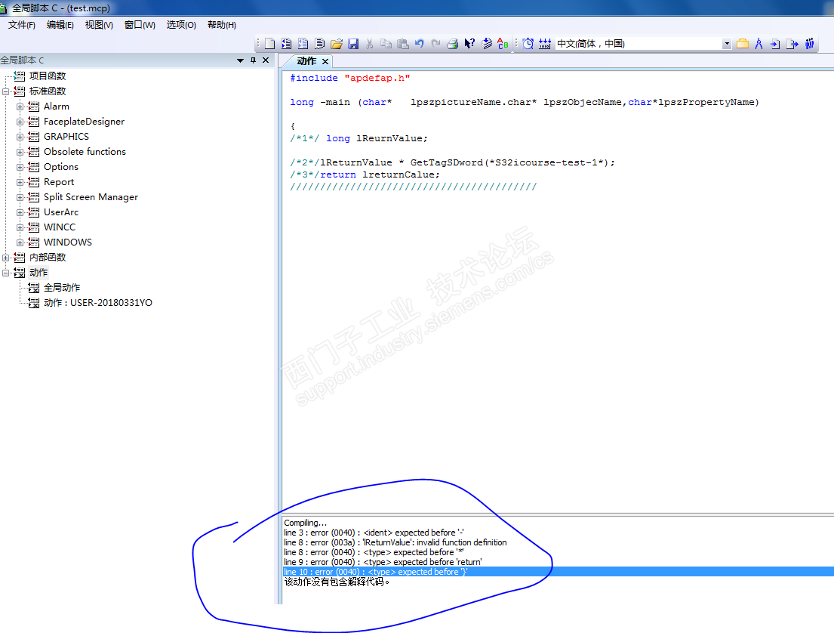The width and height of the screenshot is (834, 633).
Task: Switch to the 动作 tab
Action: [x=306, y=61]
